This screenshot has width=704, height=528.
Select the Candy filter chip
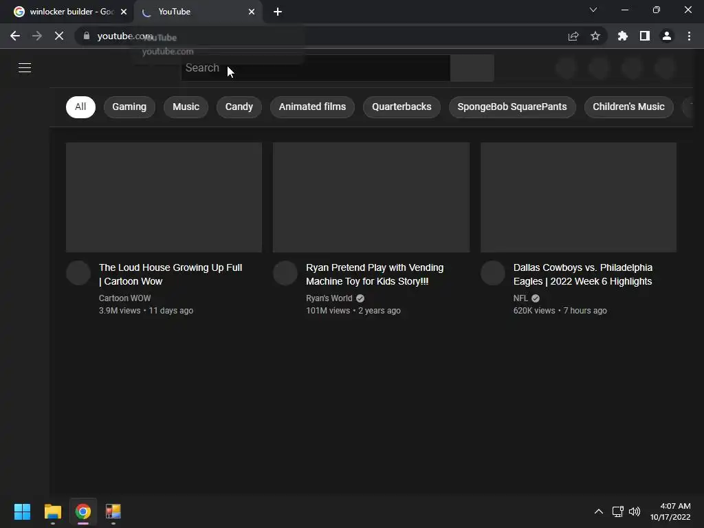[239, 107]
